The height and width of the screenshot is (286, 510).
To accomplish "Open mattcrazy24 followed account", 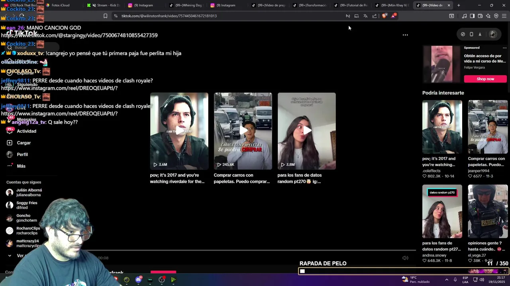I will point(24,243).
